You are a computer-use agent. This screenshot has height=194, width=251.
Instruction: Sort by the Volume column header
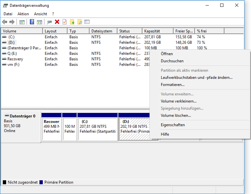(10, 31)
